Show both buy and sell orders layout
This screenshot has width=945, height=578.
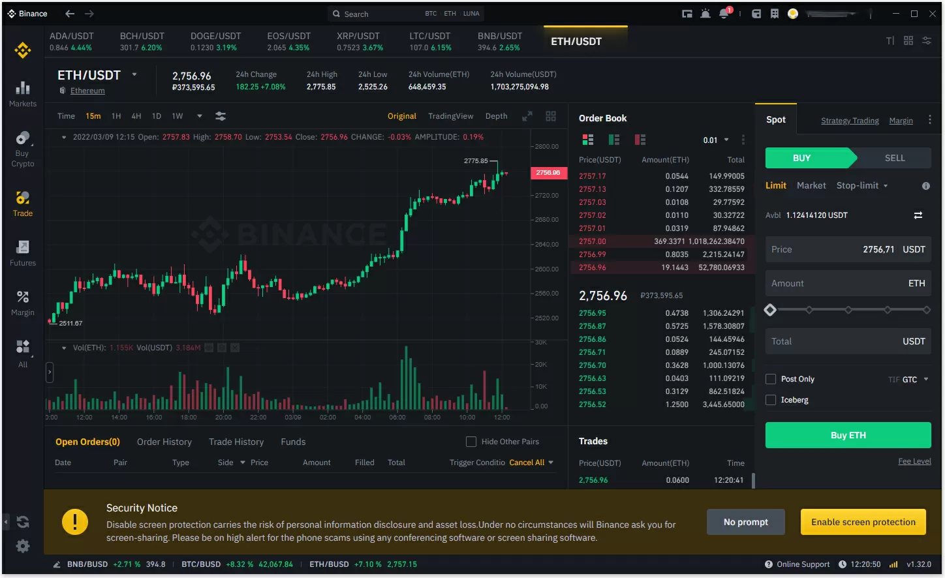[x=588, y=140]
